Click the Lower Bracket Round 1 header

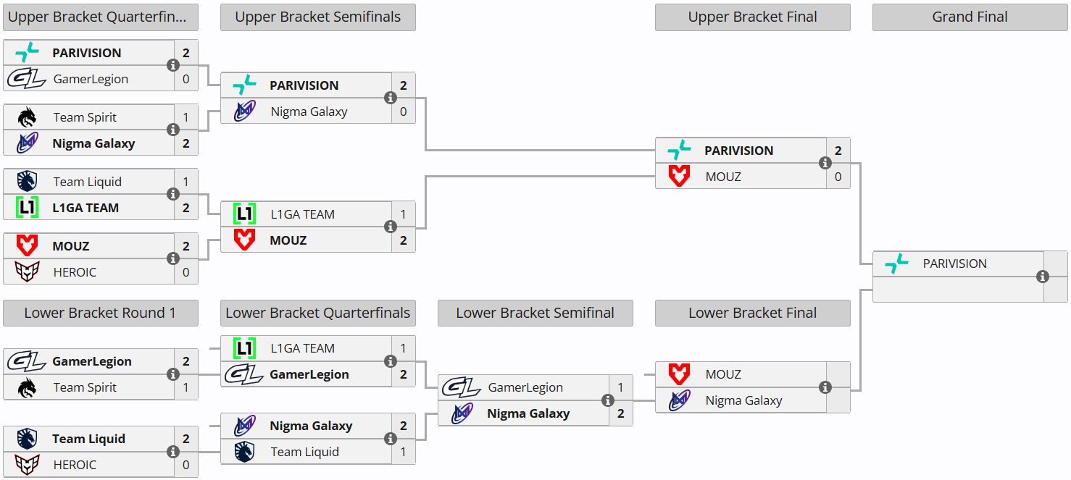(100, 313)
